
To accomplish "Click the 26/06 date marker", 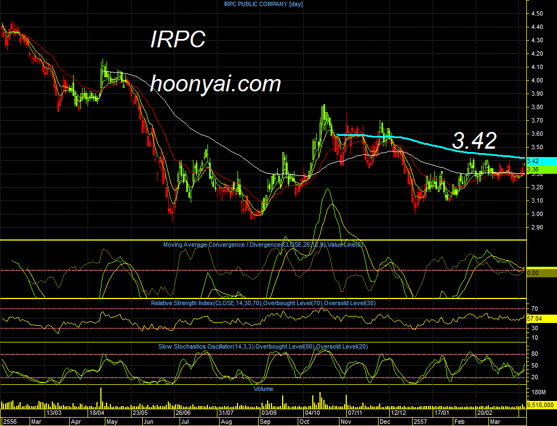I will (183, 413).
